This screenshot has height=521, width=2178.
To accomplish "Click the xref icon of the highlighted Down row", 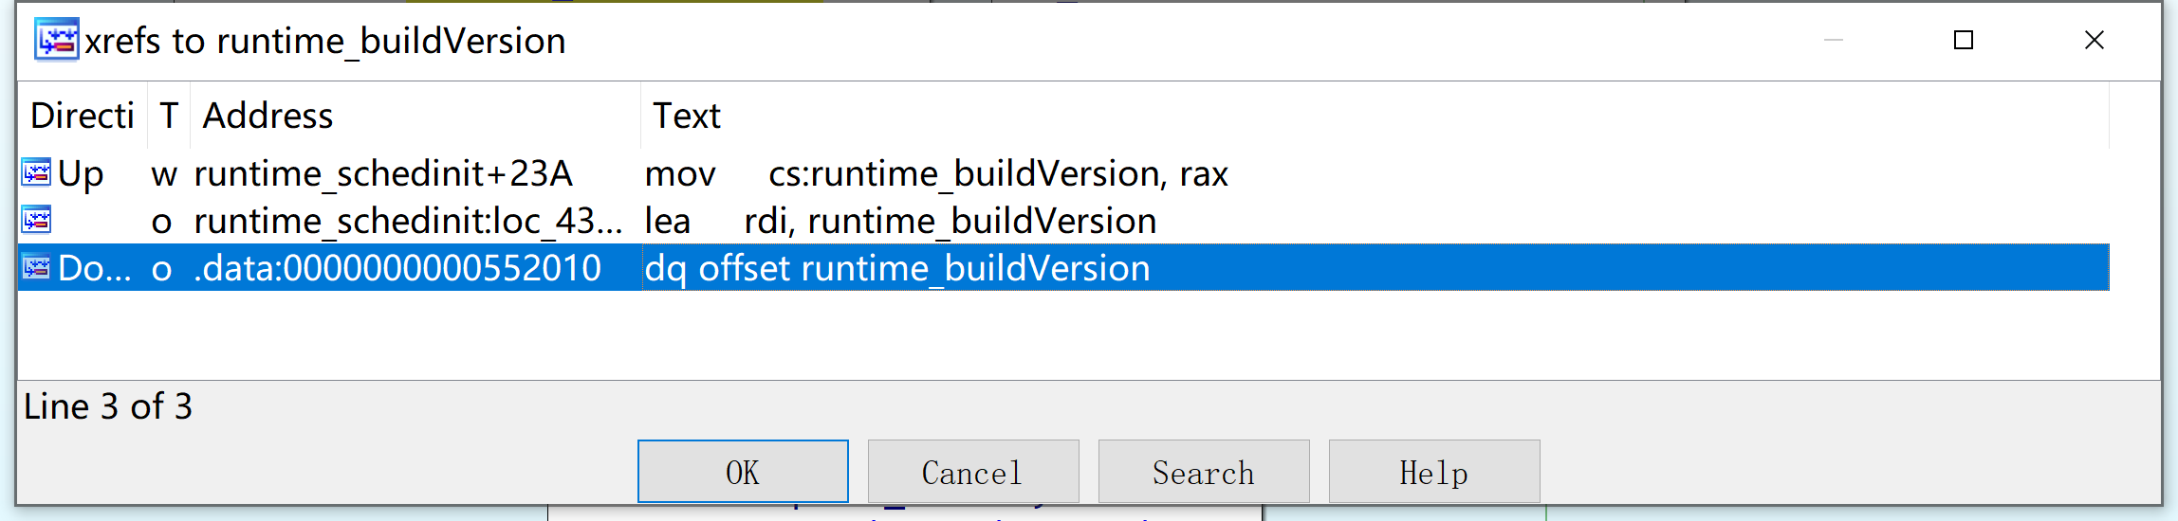I will pyautogui.click(x=37, y=267).
